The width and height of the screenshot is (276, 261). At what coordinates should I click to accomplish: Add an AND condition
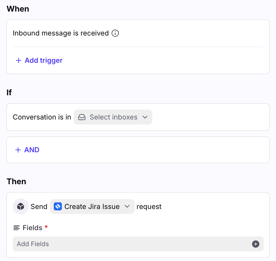[32, 150]
